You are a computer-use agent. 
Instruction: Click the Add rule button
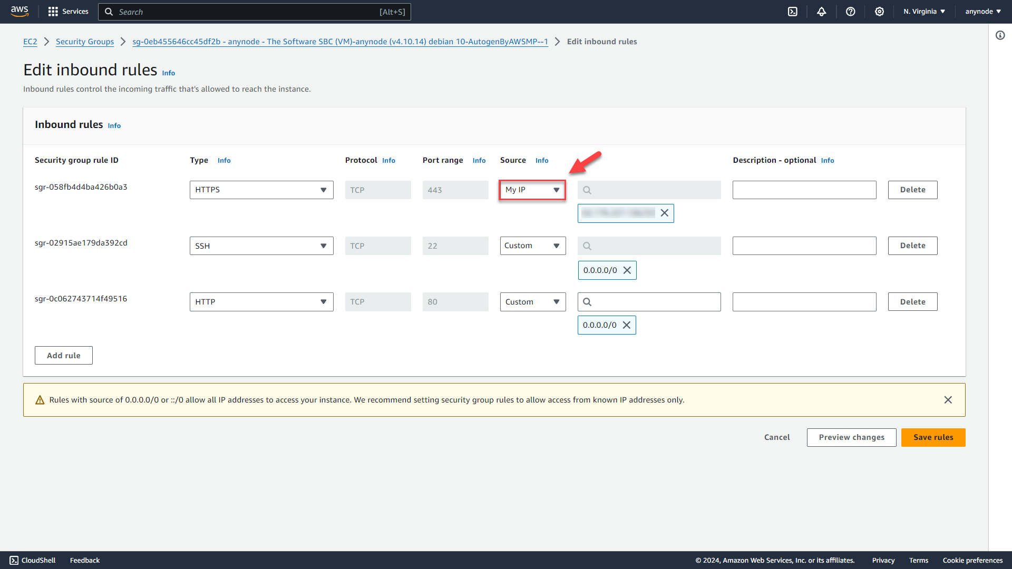(64, 355)
